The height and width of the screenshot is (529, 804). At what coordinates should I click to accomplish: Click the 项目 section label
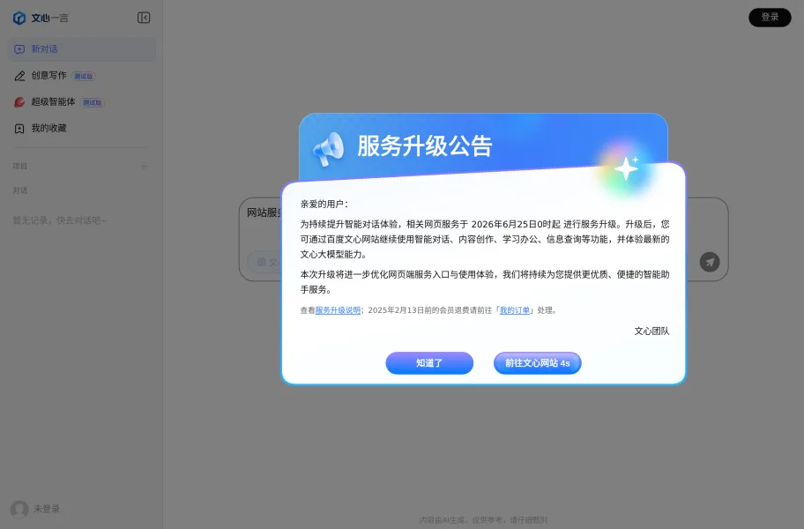pos(20,166)
